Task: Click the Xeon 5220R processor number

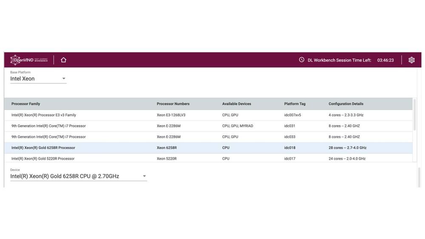Action: click(x=166, y=159)
